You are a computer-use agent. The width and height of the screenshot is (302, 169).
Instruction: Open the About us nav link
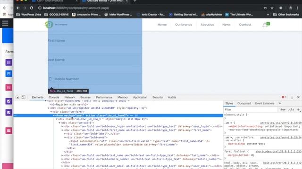207,25
